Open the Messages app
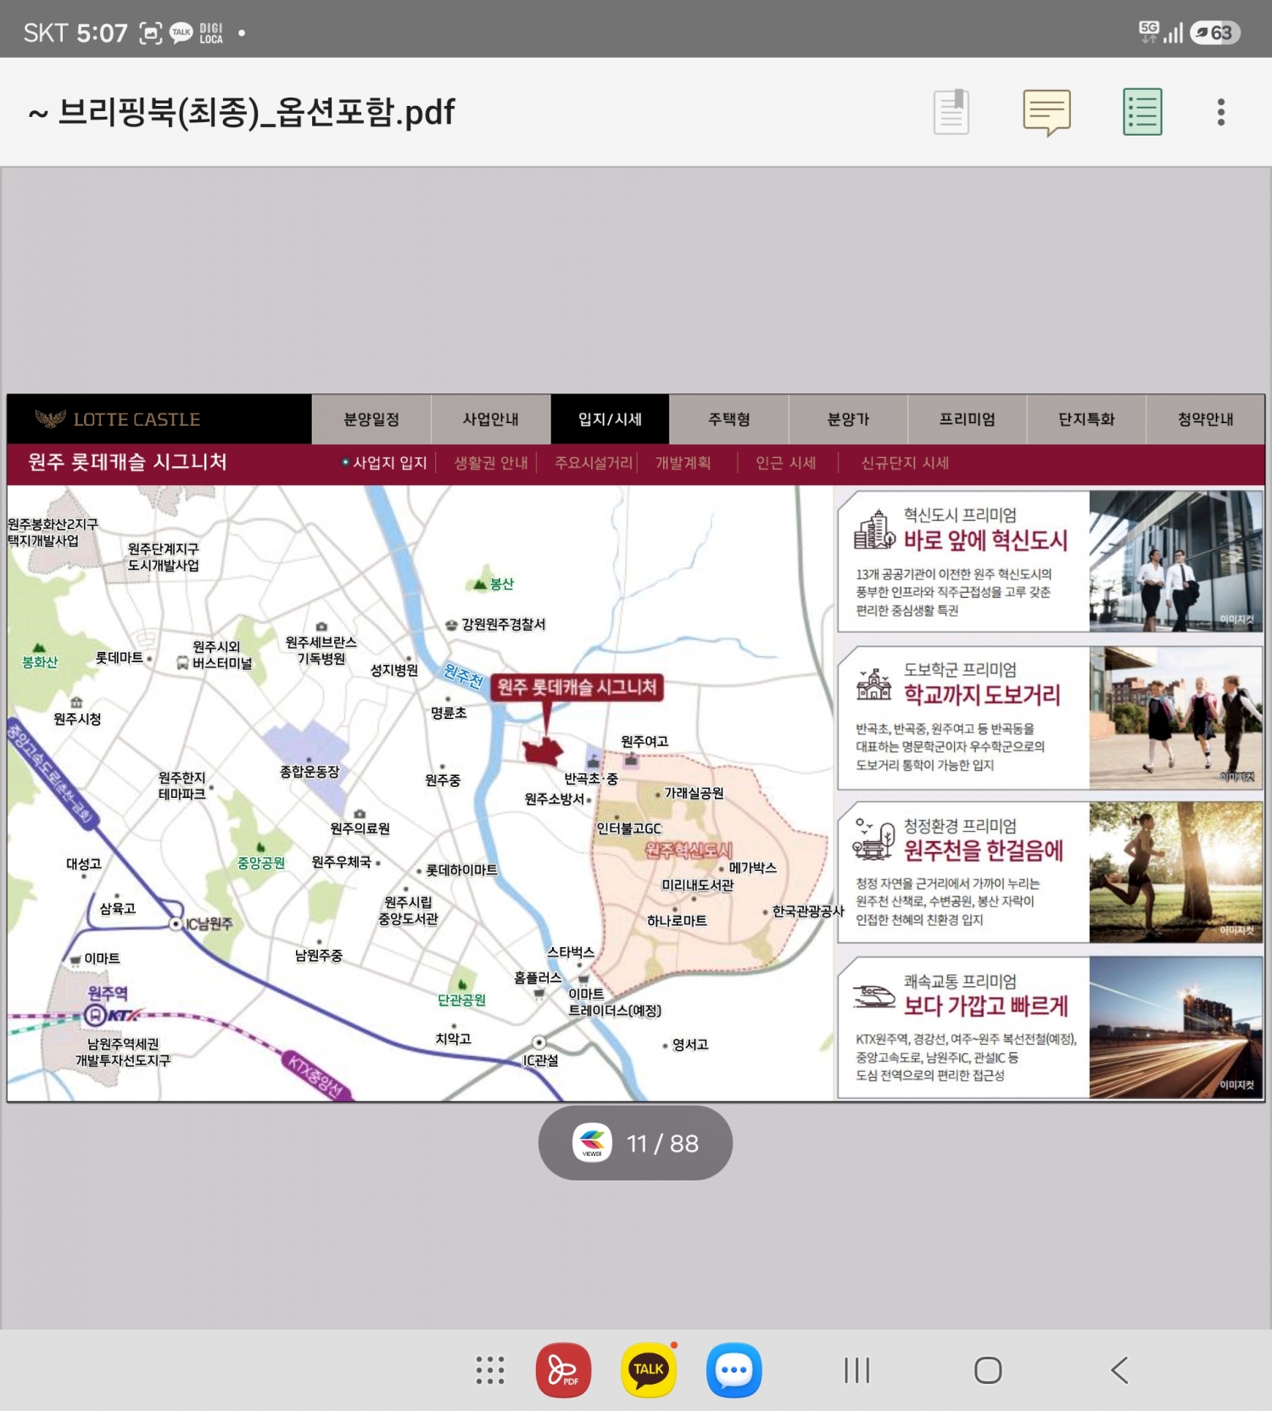This screenshot has height=1411, width=1272. [x=734, y=1369]
